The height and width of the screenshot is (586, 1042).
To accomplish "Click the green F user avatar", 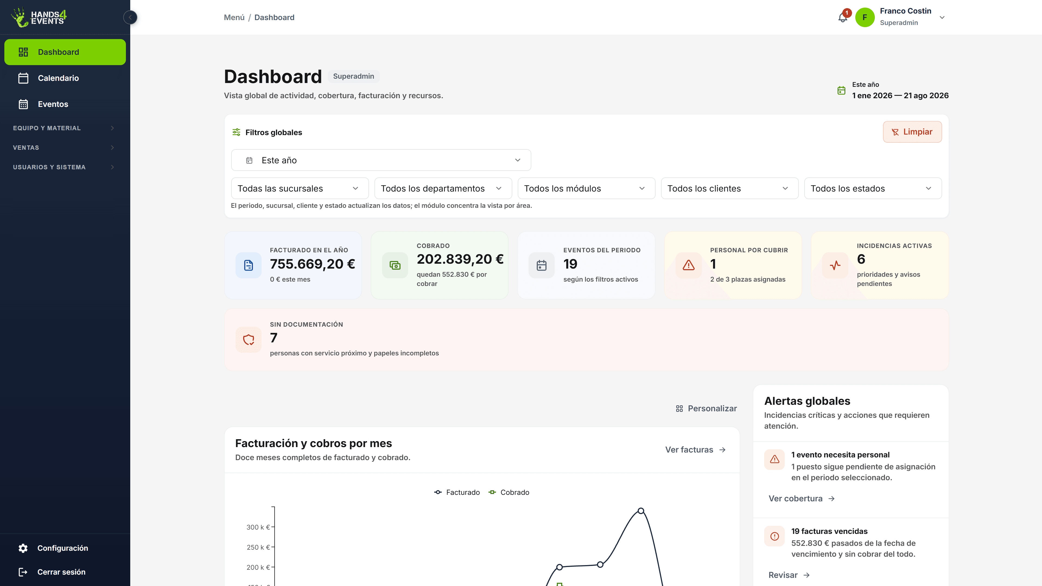I will (x=865, y=17).
